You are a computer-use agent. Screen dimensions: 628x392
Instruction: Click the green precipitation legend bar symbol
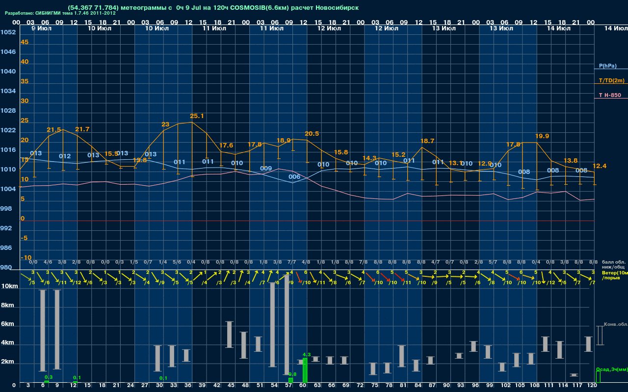[x=598, y=377]
